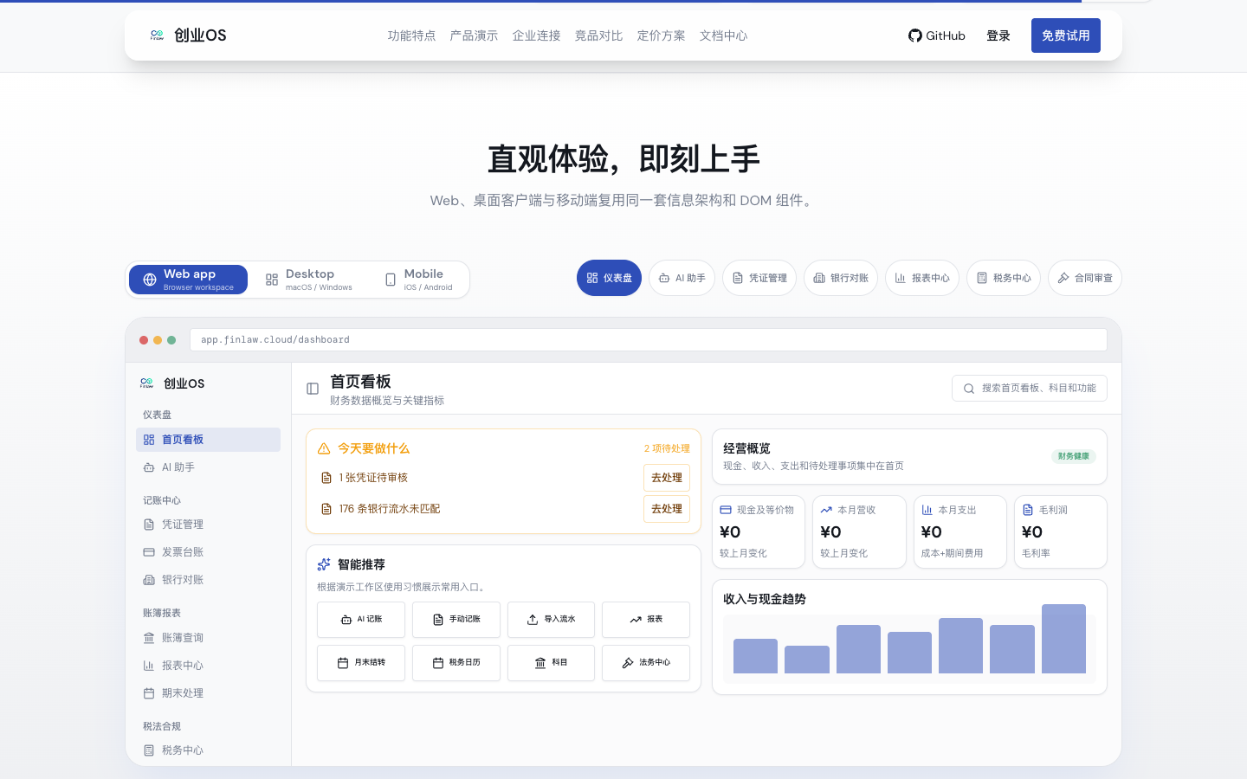
Task: Click the document icon beside 1 张凭证待审核
Action: tap(326, 478)
